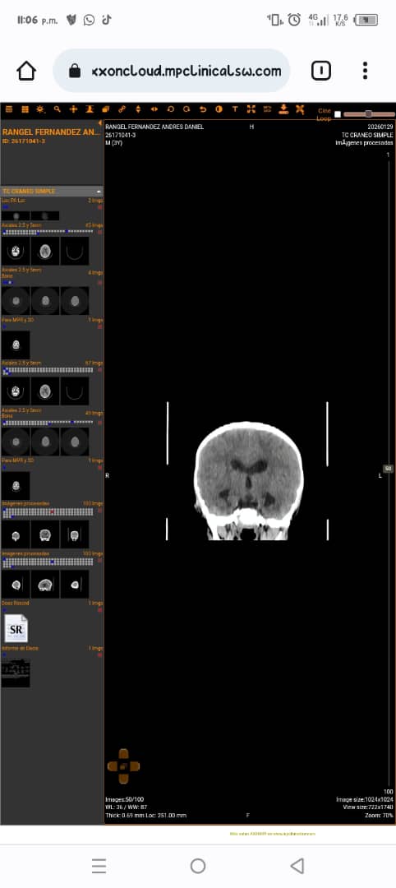Enable the Cine Loop checkbox
Screen dimensions: 396x888
point(338,114)
